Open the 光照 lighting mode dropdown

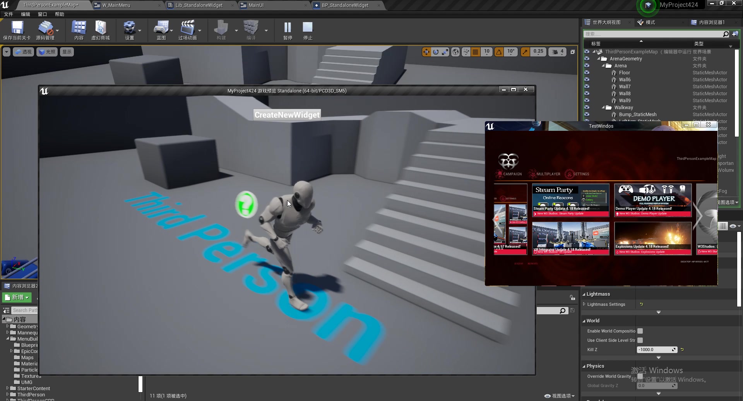coord(47,51)
